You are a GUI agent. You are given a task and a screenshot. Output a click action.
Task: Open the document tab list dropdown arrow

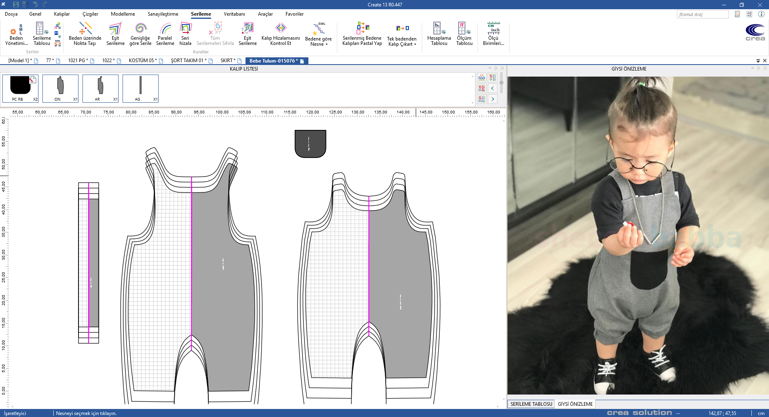coord(758,61)
